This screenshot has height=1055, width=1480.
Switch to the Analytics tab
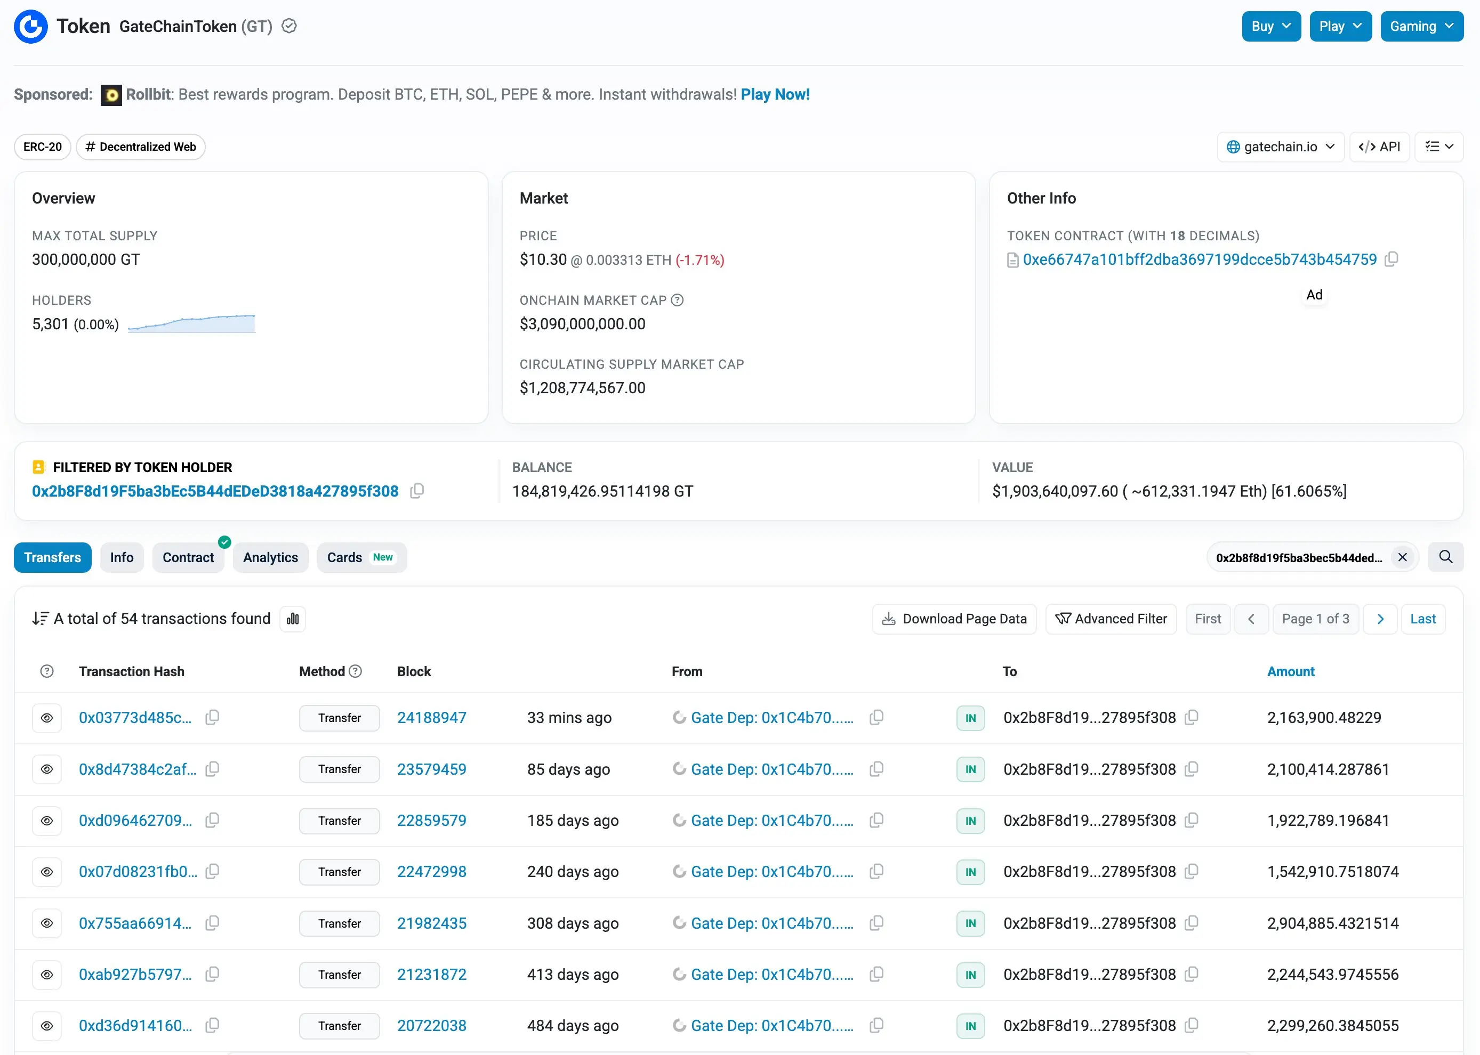(x=270, y=557)
